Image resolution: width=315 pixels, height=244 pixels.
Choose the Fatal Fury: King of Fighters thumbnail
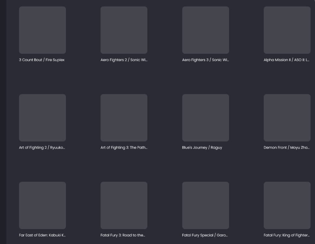point(287,205)
